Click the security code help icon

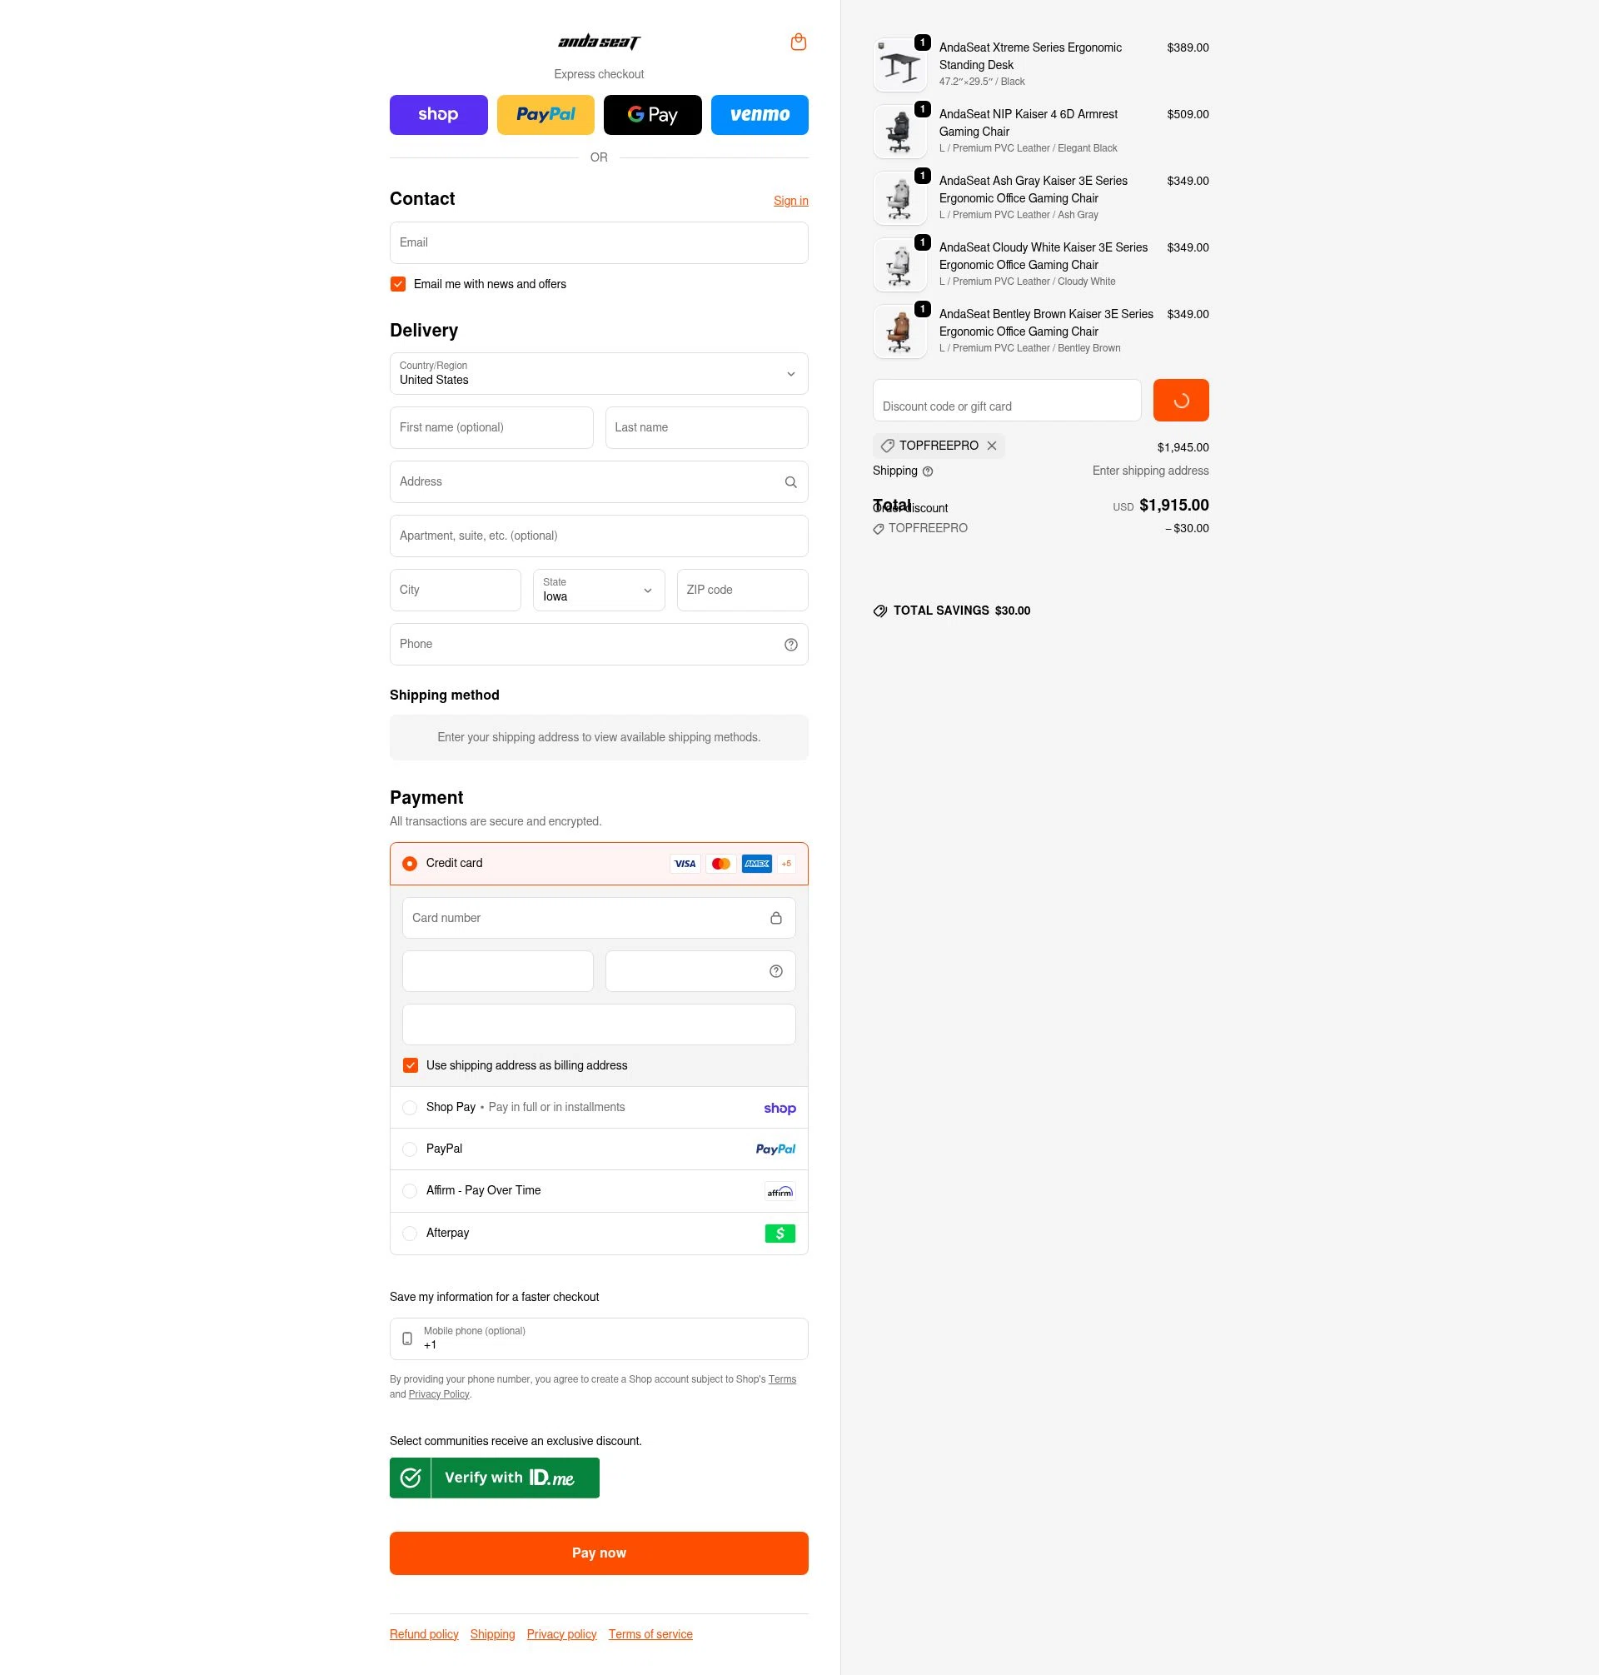pyautogui.click(x=775, y=972)
